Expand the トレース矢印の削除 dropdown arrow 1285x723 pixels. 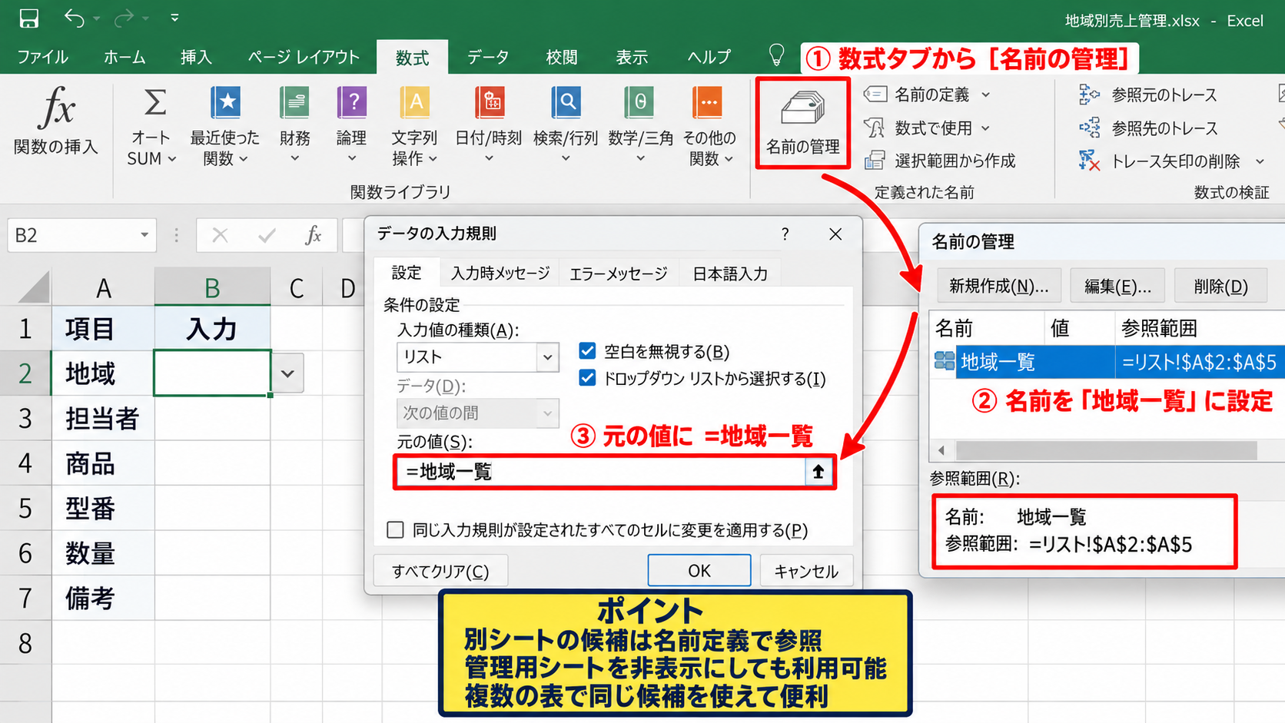[x=1260, y=161]
